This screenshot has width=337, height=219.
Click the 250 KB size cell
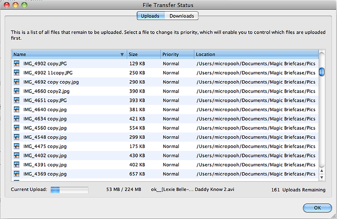click(137, 73)
